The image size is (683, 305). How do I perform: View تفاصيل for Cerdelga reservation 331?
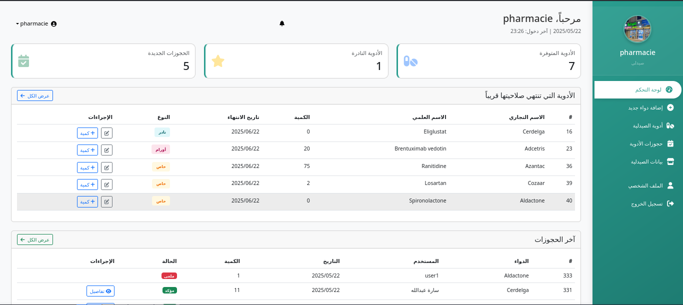pos(100,291)
